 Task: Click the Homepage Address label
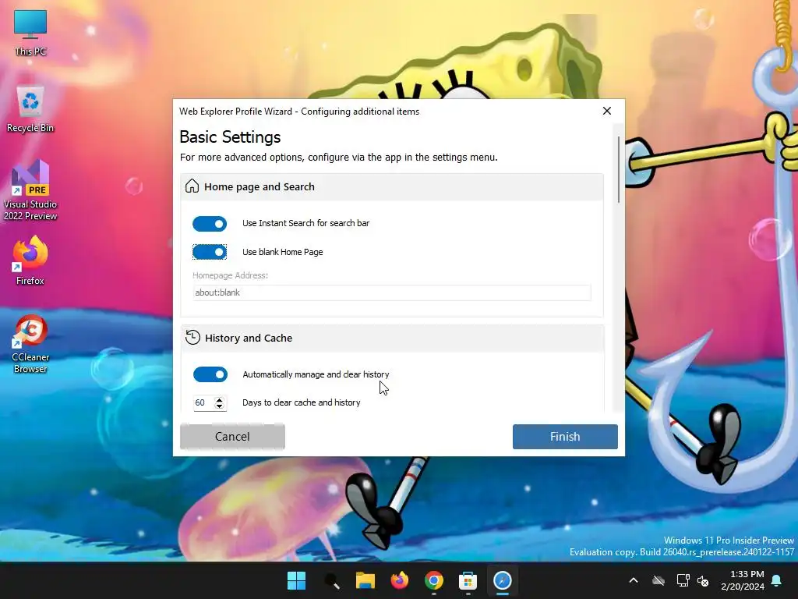point(230,275)
